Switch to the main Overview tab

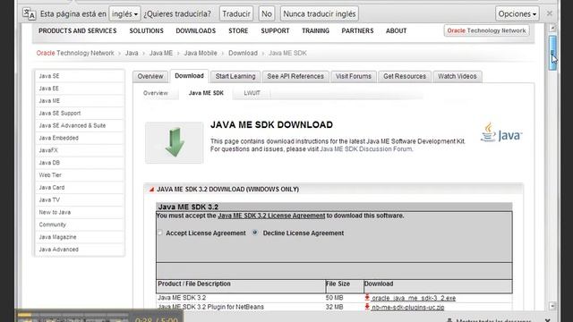[150, 76]
